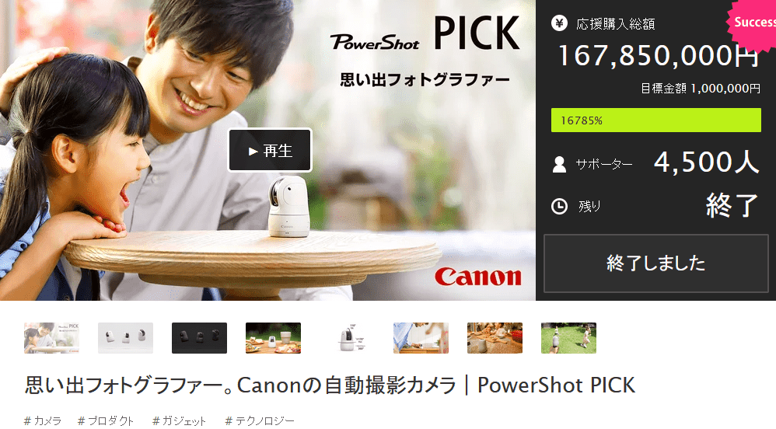The height and width of the screenshot is (429, 776).
Task: Click the supporter person icon
Action: 559,164
